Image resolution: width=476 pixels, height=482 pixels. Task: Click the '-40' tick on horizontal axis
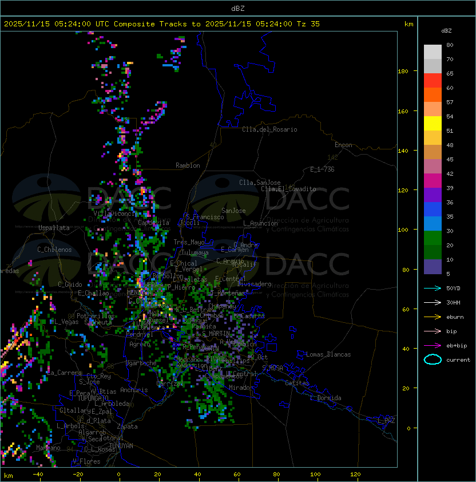[x=38, y=475]
